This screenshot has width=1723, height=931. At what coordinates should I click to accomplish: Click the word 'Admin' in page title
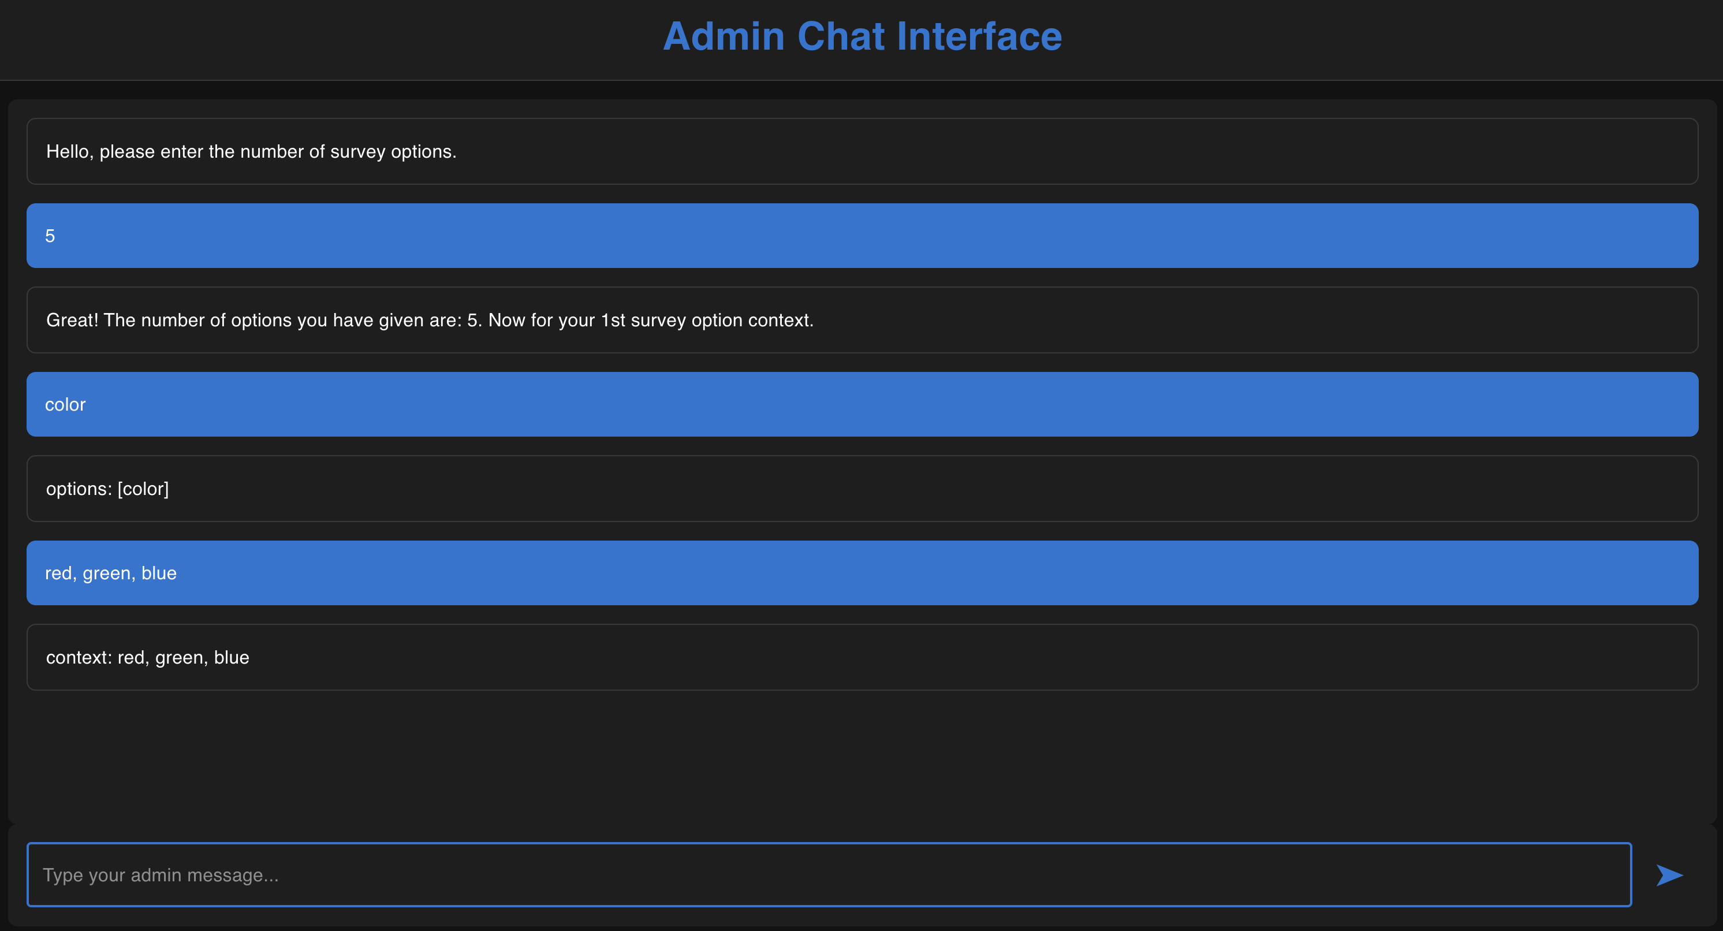[x=723, y=36]
